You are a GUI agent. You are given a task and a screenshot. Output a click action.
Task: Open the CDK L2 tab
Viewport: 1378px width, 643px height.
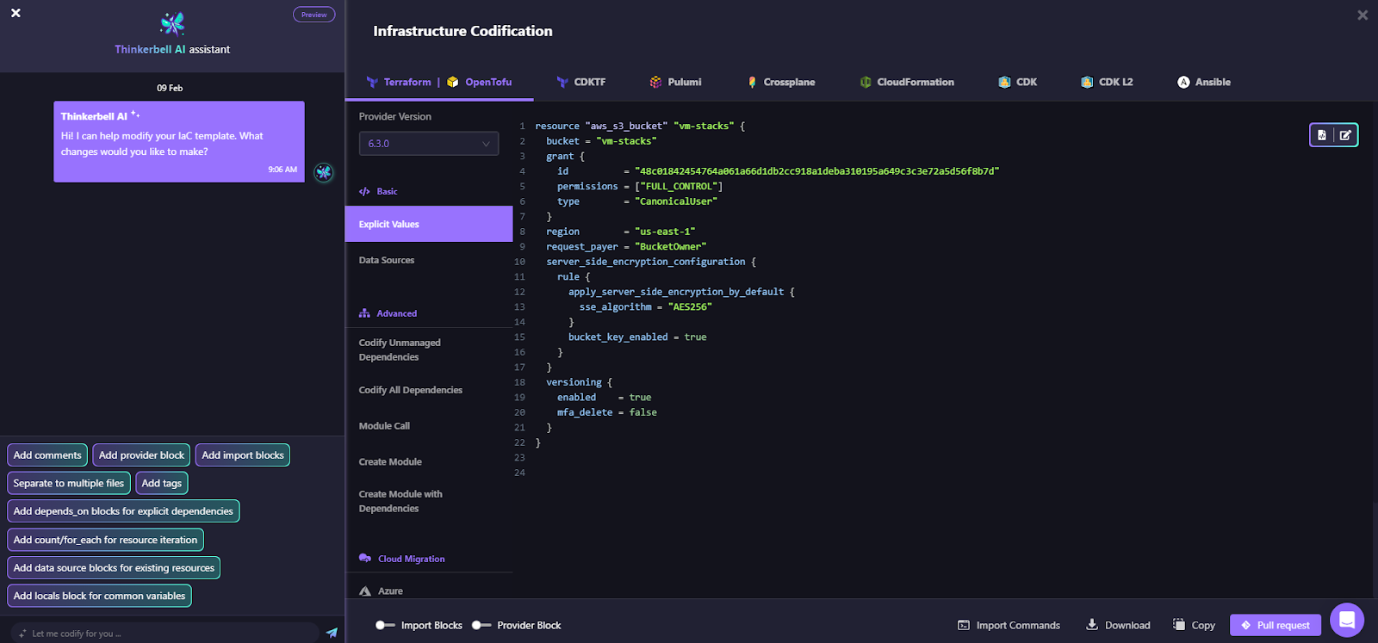(x=1107, y=83)
